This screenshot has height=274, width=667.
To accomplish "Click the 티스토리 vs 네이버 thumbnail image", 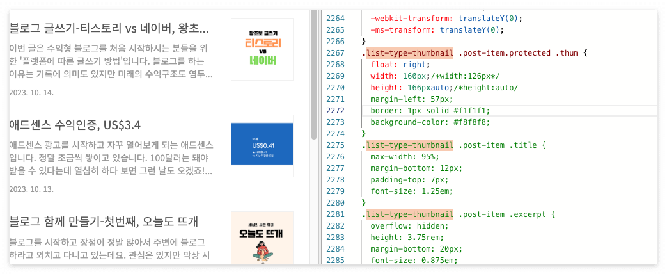I will click(262, 49).
